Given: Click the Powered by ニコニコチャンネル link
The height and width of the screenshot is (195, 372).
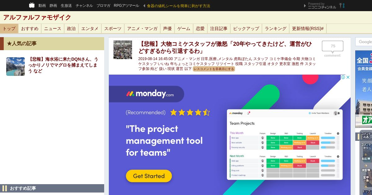Looking at the screenshot, I should coord(322,6).
